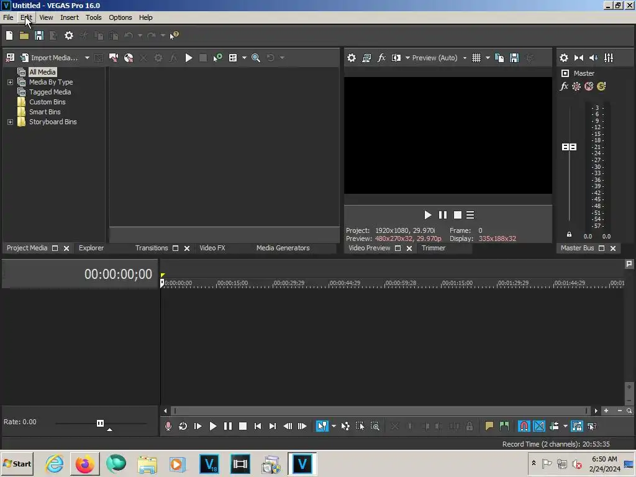Toggle Enable Snapping magnet icon
The height and width of the screenshot is (477, 636).
[x=524, y=426]
